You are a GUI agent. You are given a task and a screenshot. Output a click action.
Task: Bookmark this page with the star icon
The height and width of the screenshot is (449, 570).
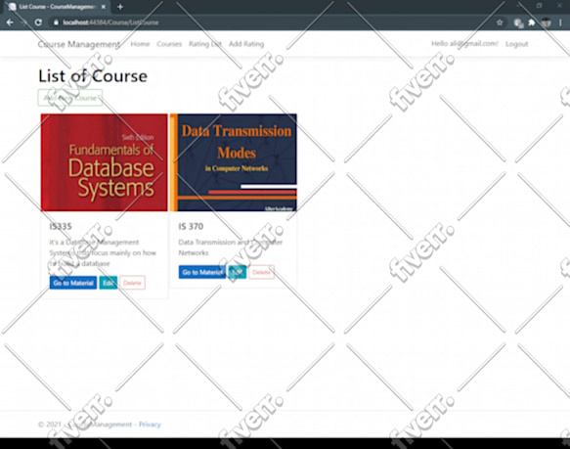[500, 22]
